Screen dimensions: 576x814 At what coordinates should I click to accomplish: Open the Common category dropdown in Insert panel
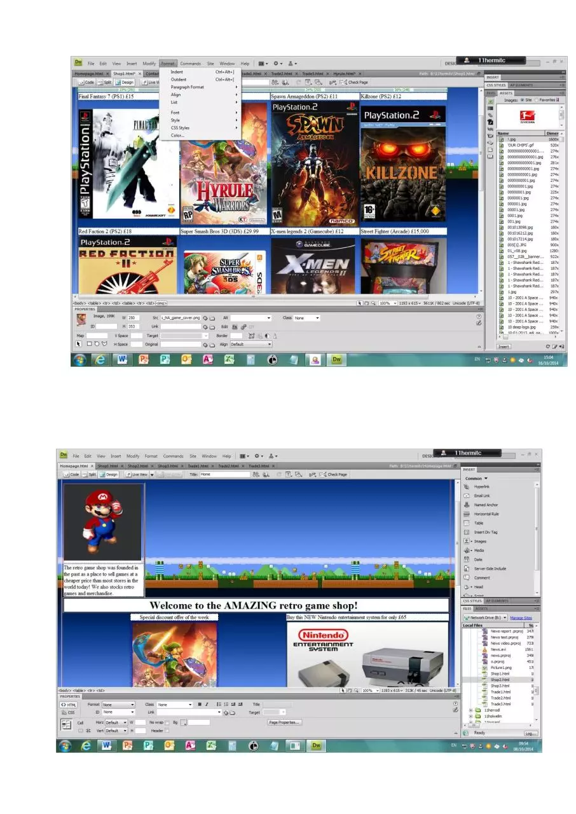pyautogui.click(x=476, y=478)
